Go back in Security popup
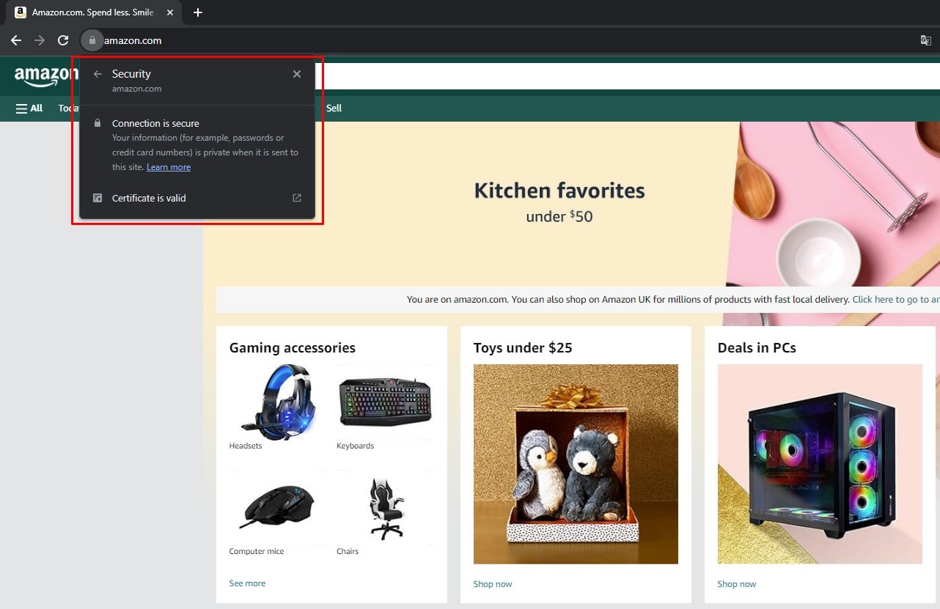Screen dimensions: 940x609 pos(98,74)
